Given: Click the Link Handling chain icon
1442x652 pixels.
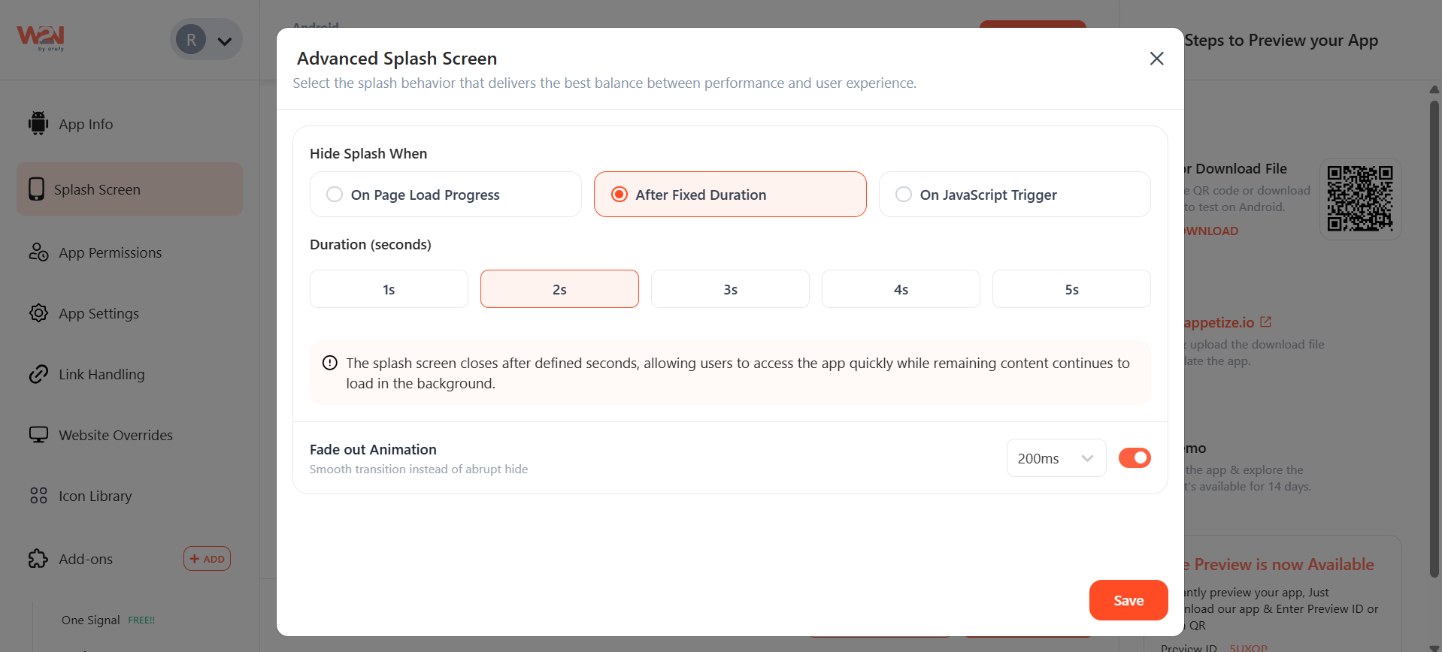Looking at the screenshot, I should [x=38, y=374].
